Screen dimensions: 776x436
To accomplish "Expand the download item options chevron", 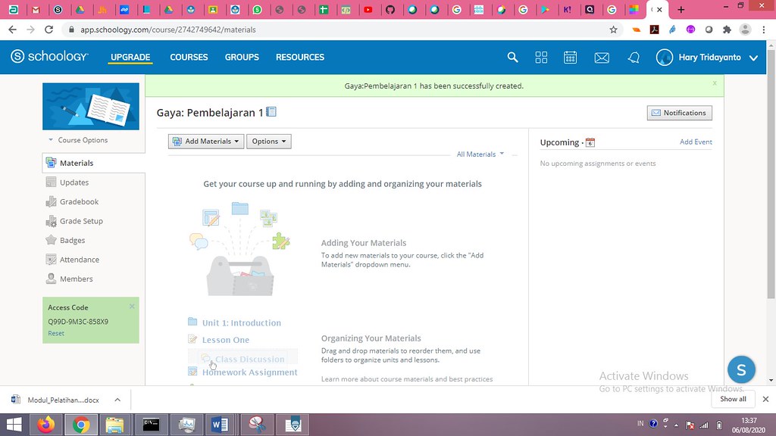I will pyautogui.click(x=117, y=400).
